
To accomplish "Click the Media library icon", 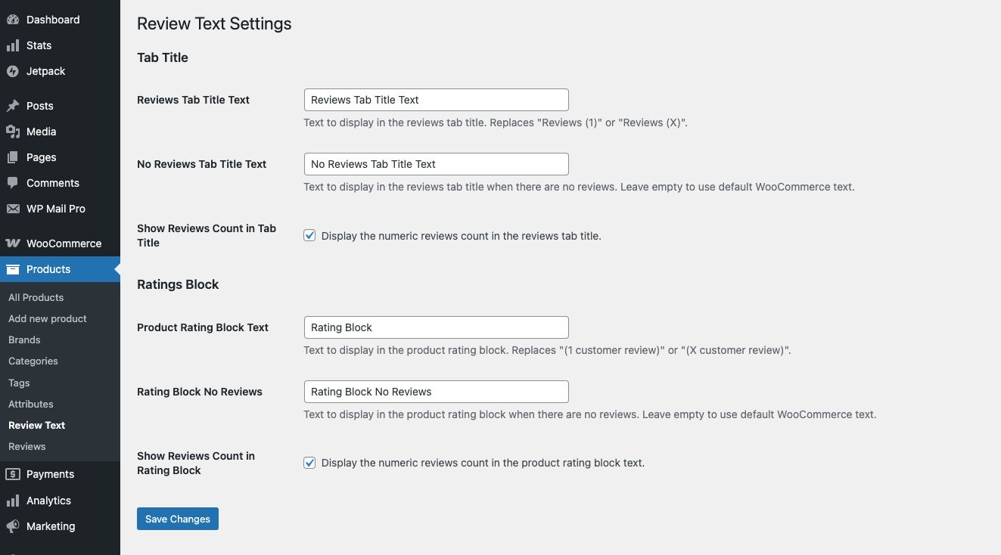I will [13, 132].
